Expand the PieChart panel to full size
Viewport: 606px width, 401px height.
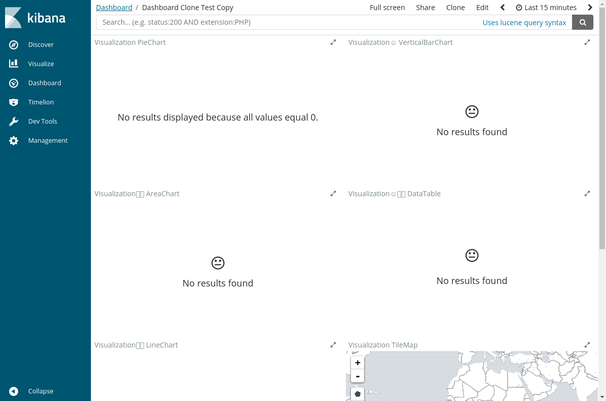coord(333,42)
